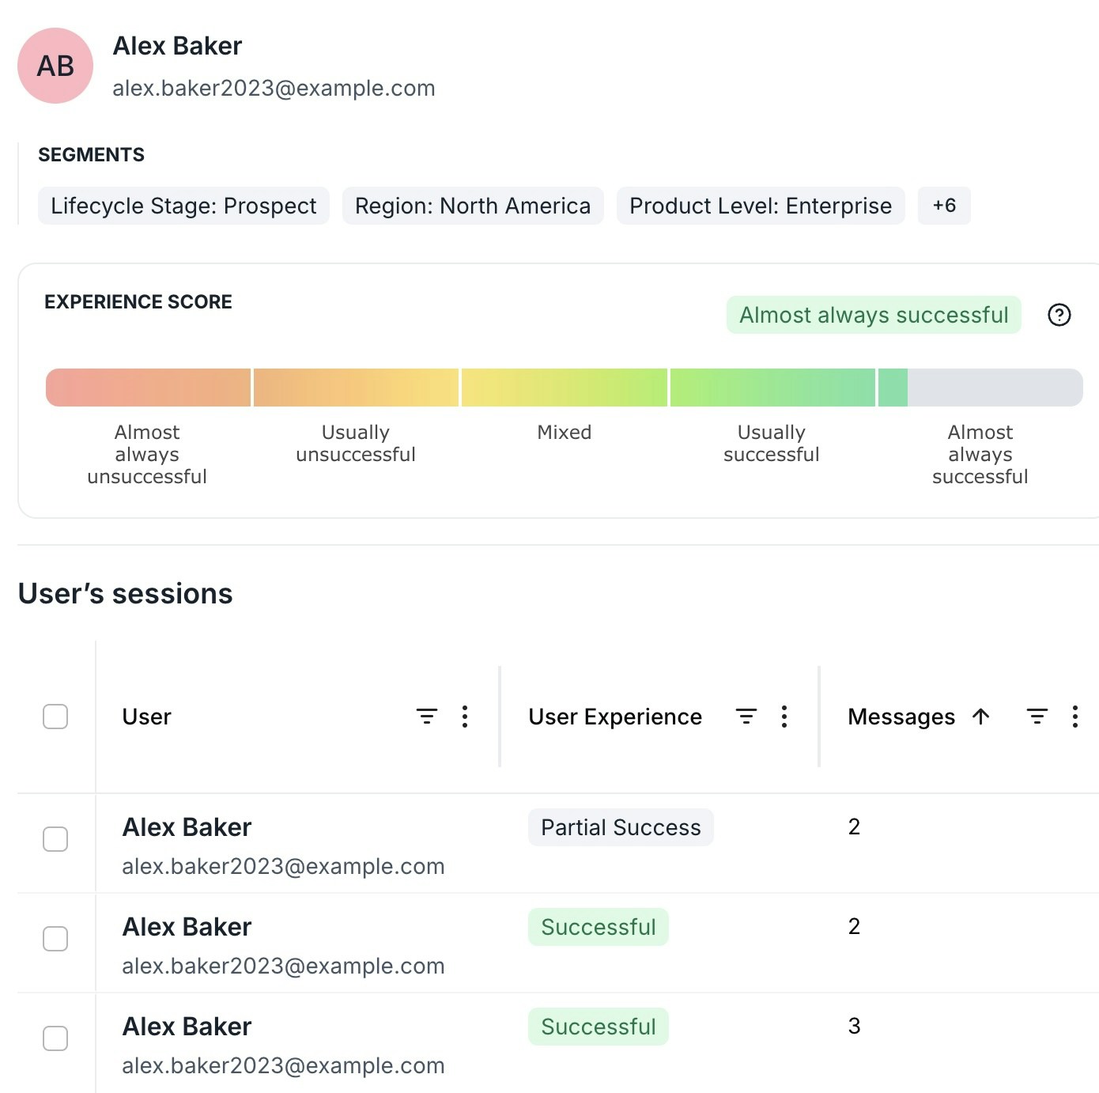Open the filter for the User column
The width and height of the screenshot is (1099, 1093).
425,717
